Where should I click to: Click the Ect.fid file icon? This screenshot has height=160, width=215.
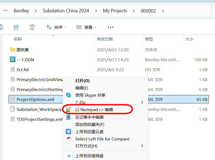point(13,69)
